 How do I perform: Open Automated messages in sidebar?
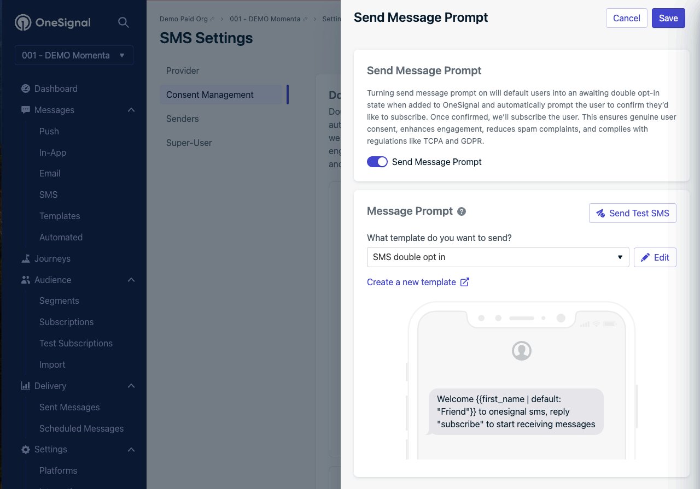point(61,237)
